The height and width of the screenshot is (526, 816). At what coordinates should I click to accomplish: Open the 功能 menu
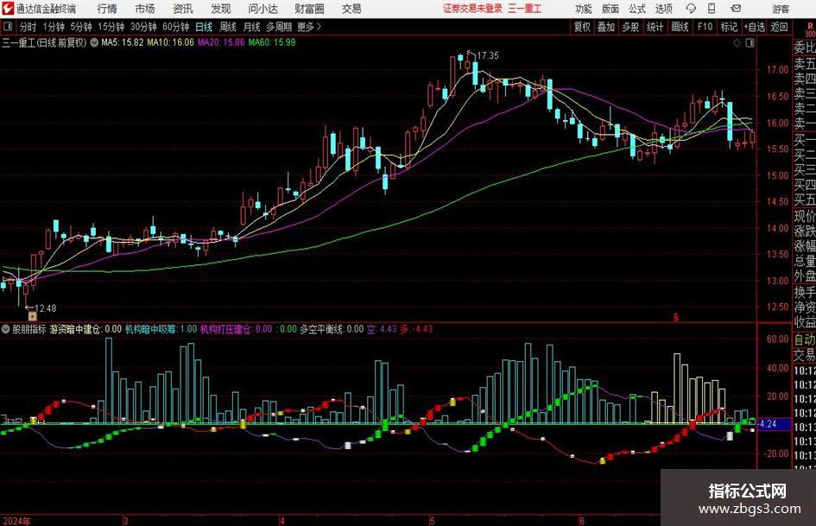click(x=584, y=9)
